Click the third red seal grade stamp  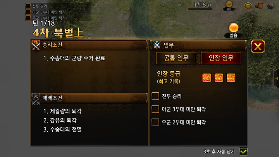pos(231,78)
